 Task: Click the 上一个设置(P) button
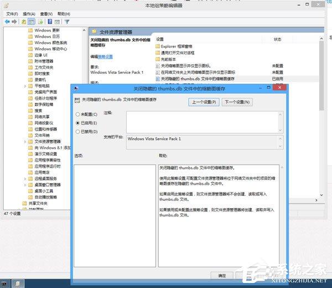[204, 102]
